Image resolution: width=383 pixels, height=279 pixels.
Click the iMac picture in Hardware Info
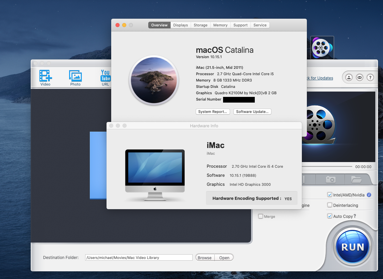click(x=155, y=175)
